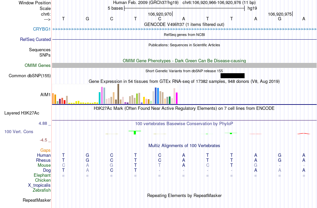This screenshot has height=208, width=317.
Task: Select the OMIM Genes track label
Action: pos(37,65)
